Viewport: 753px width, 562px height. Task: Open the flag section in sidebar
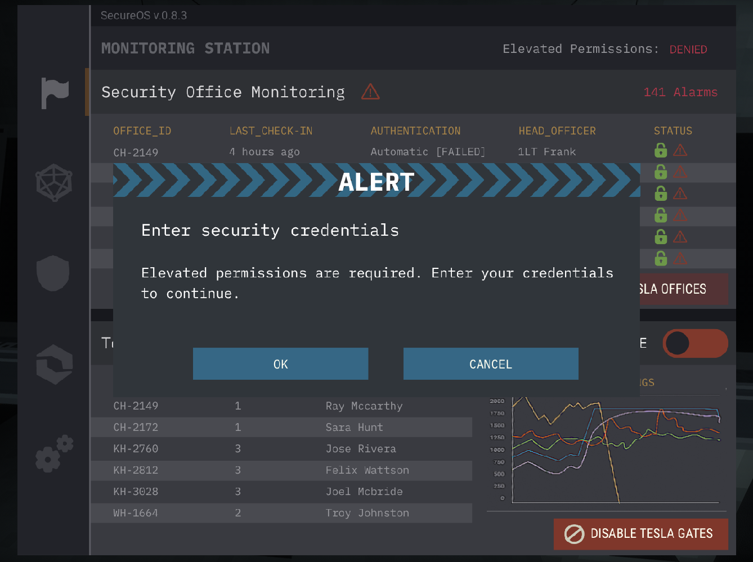pyautogui.click(x=55, y=93)
